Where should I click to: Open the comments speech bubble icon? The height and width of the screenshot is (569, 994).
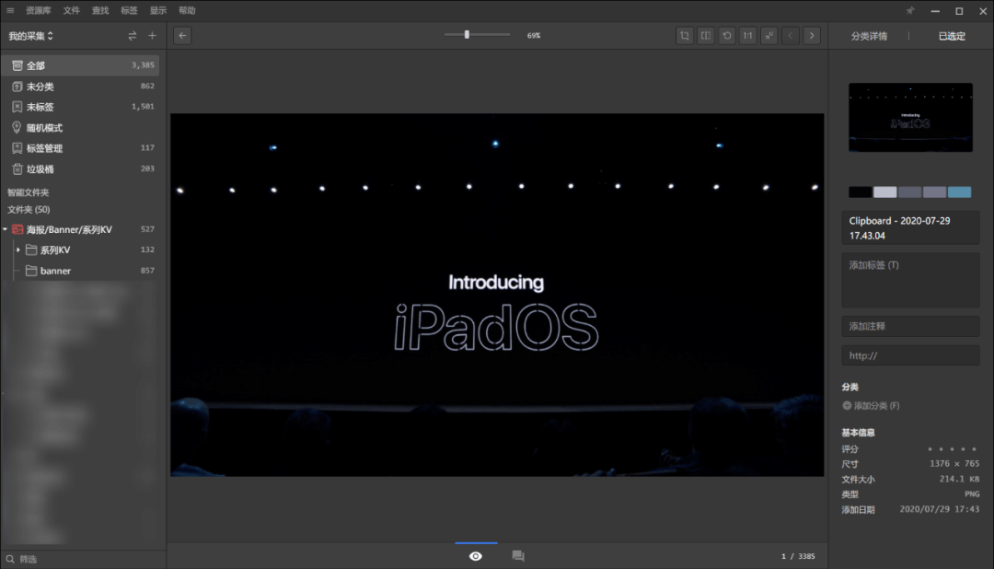tap(518, 556)
